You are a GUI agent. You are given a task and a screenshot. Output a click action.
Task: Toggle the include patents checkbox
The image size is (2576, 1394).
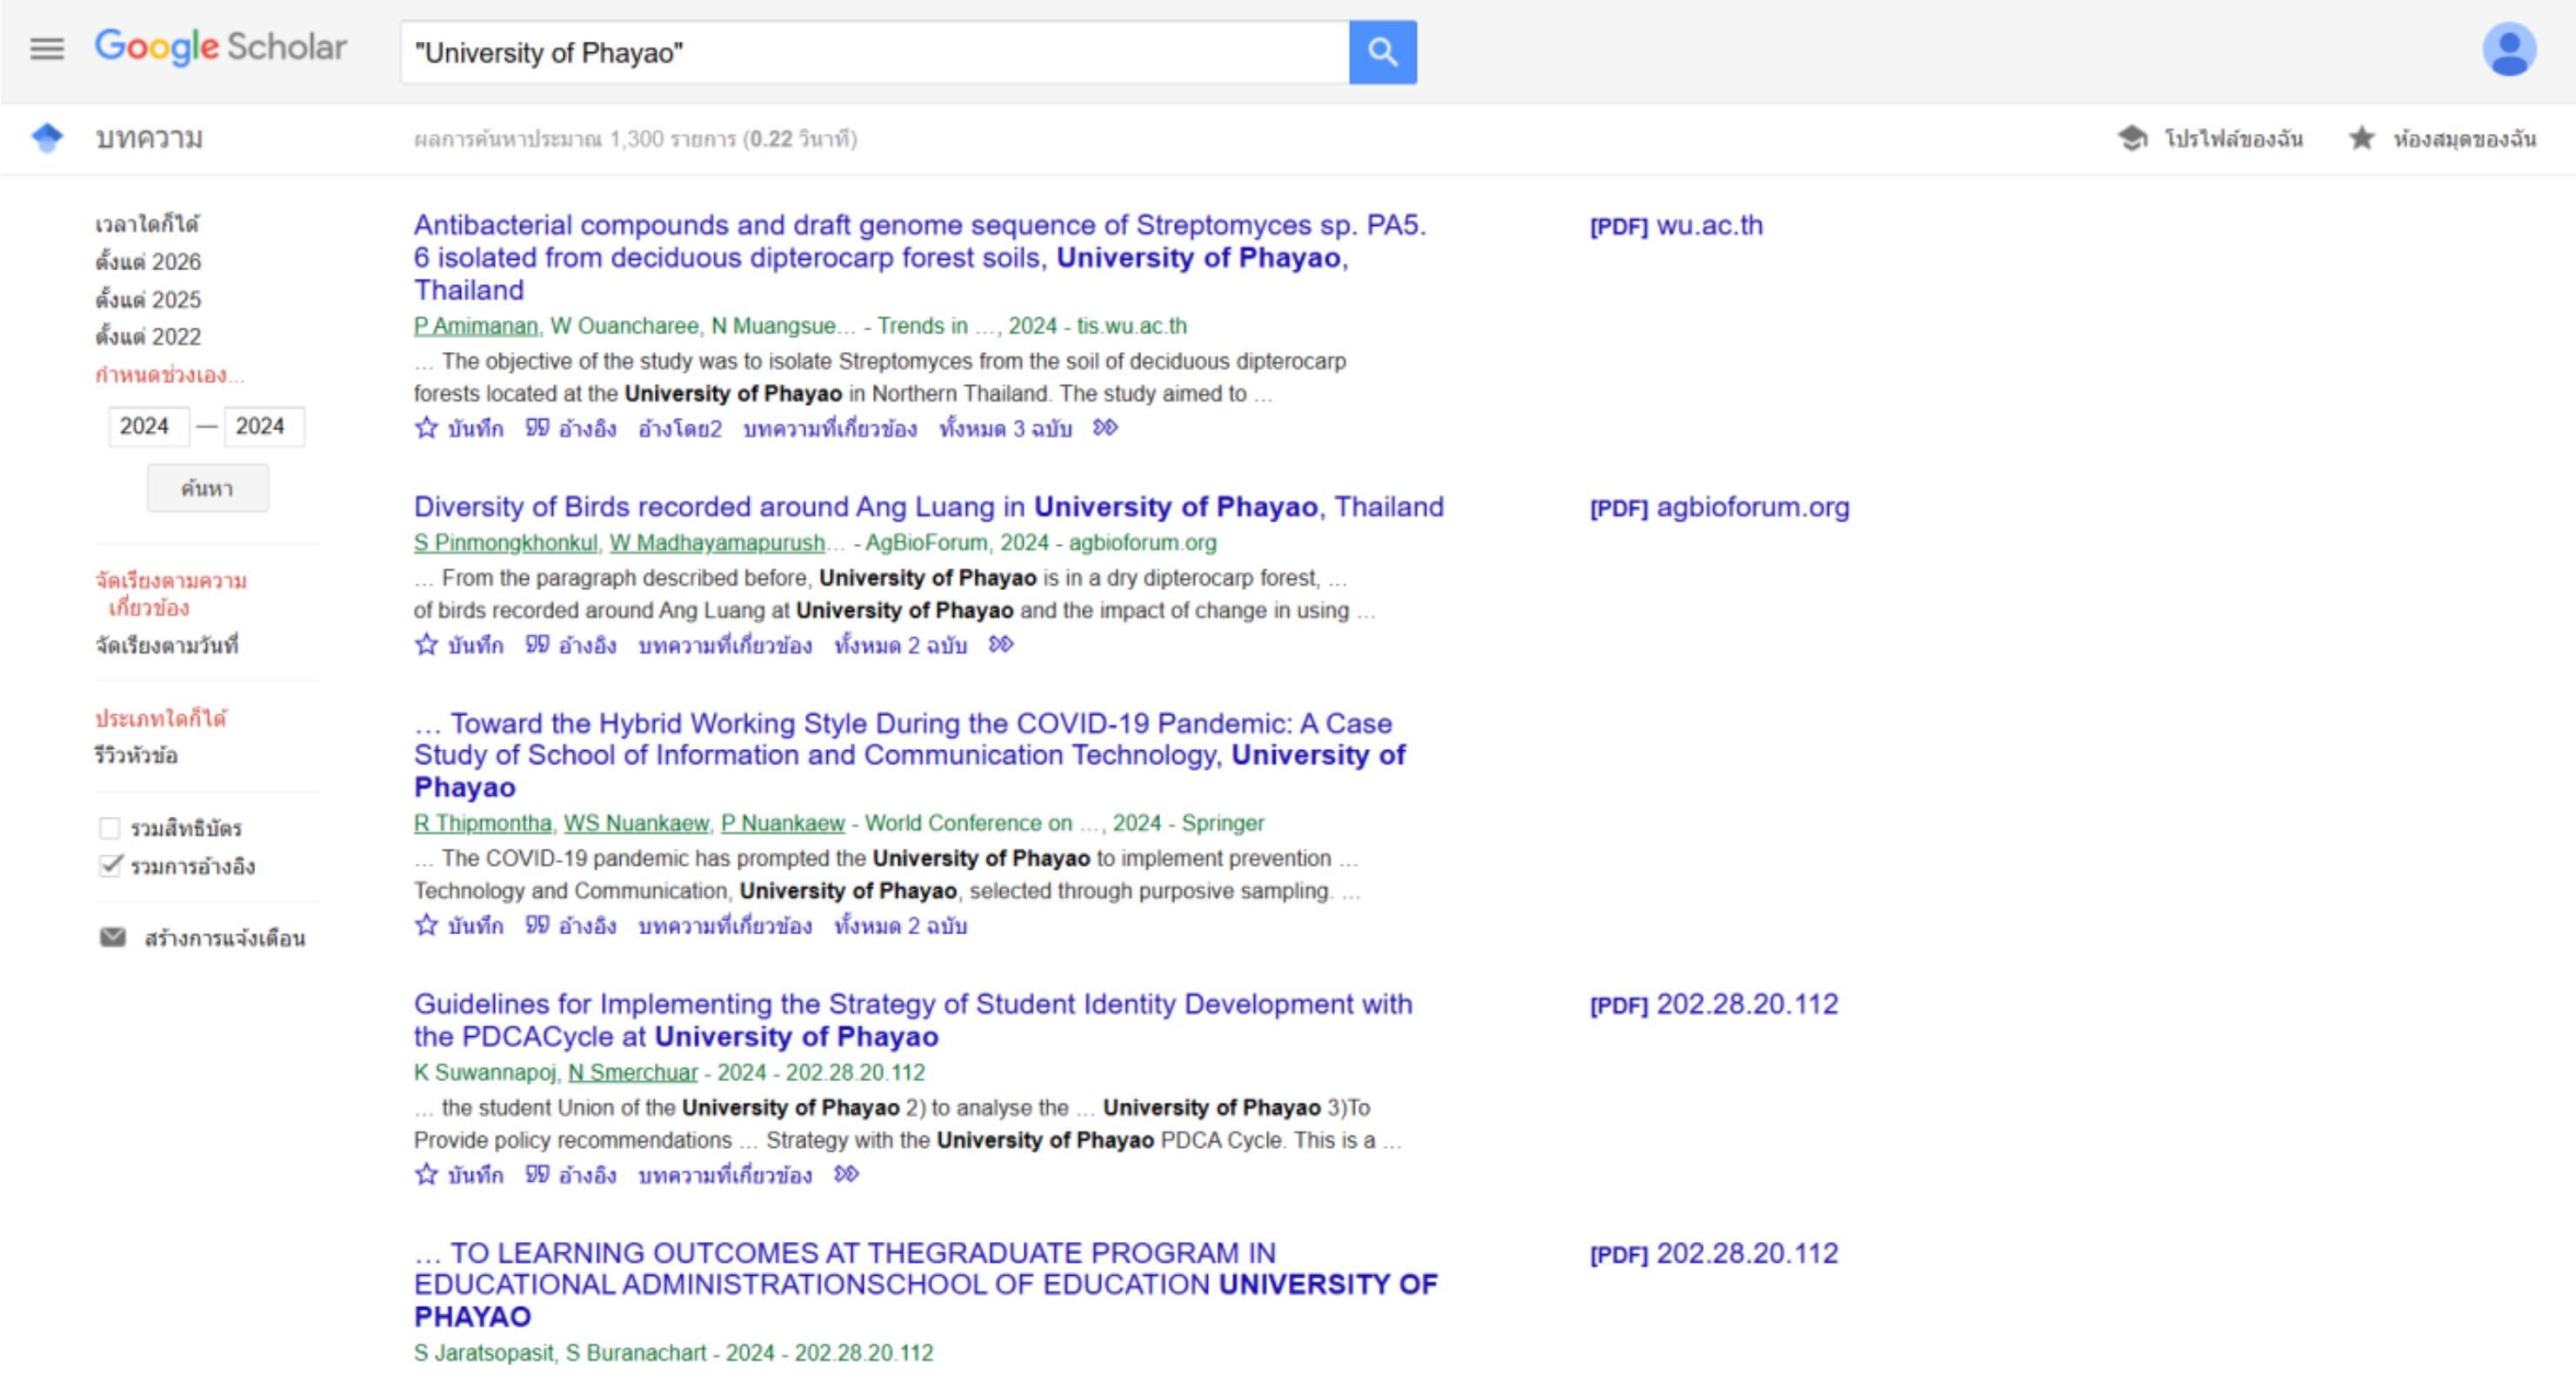point(110,828)
